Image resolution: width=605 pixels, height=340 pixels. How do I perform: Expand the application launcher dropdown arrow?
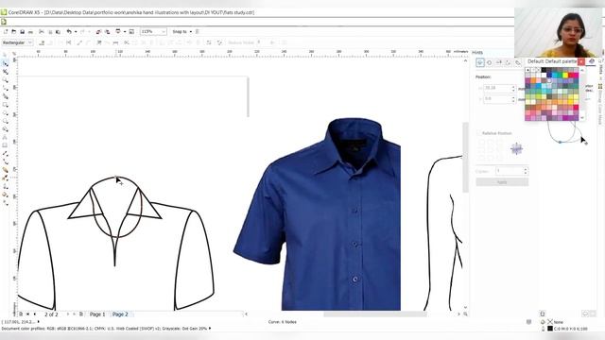(x=124, y=31)
